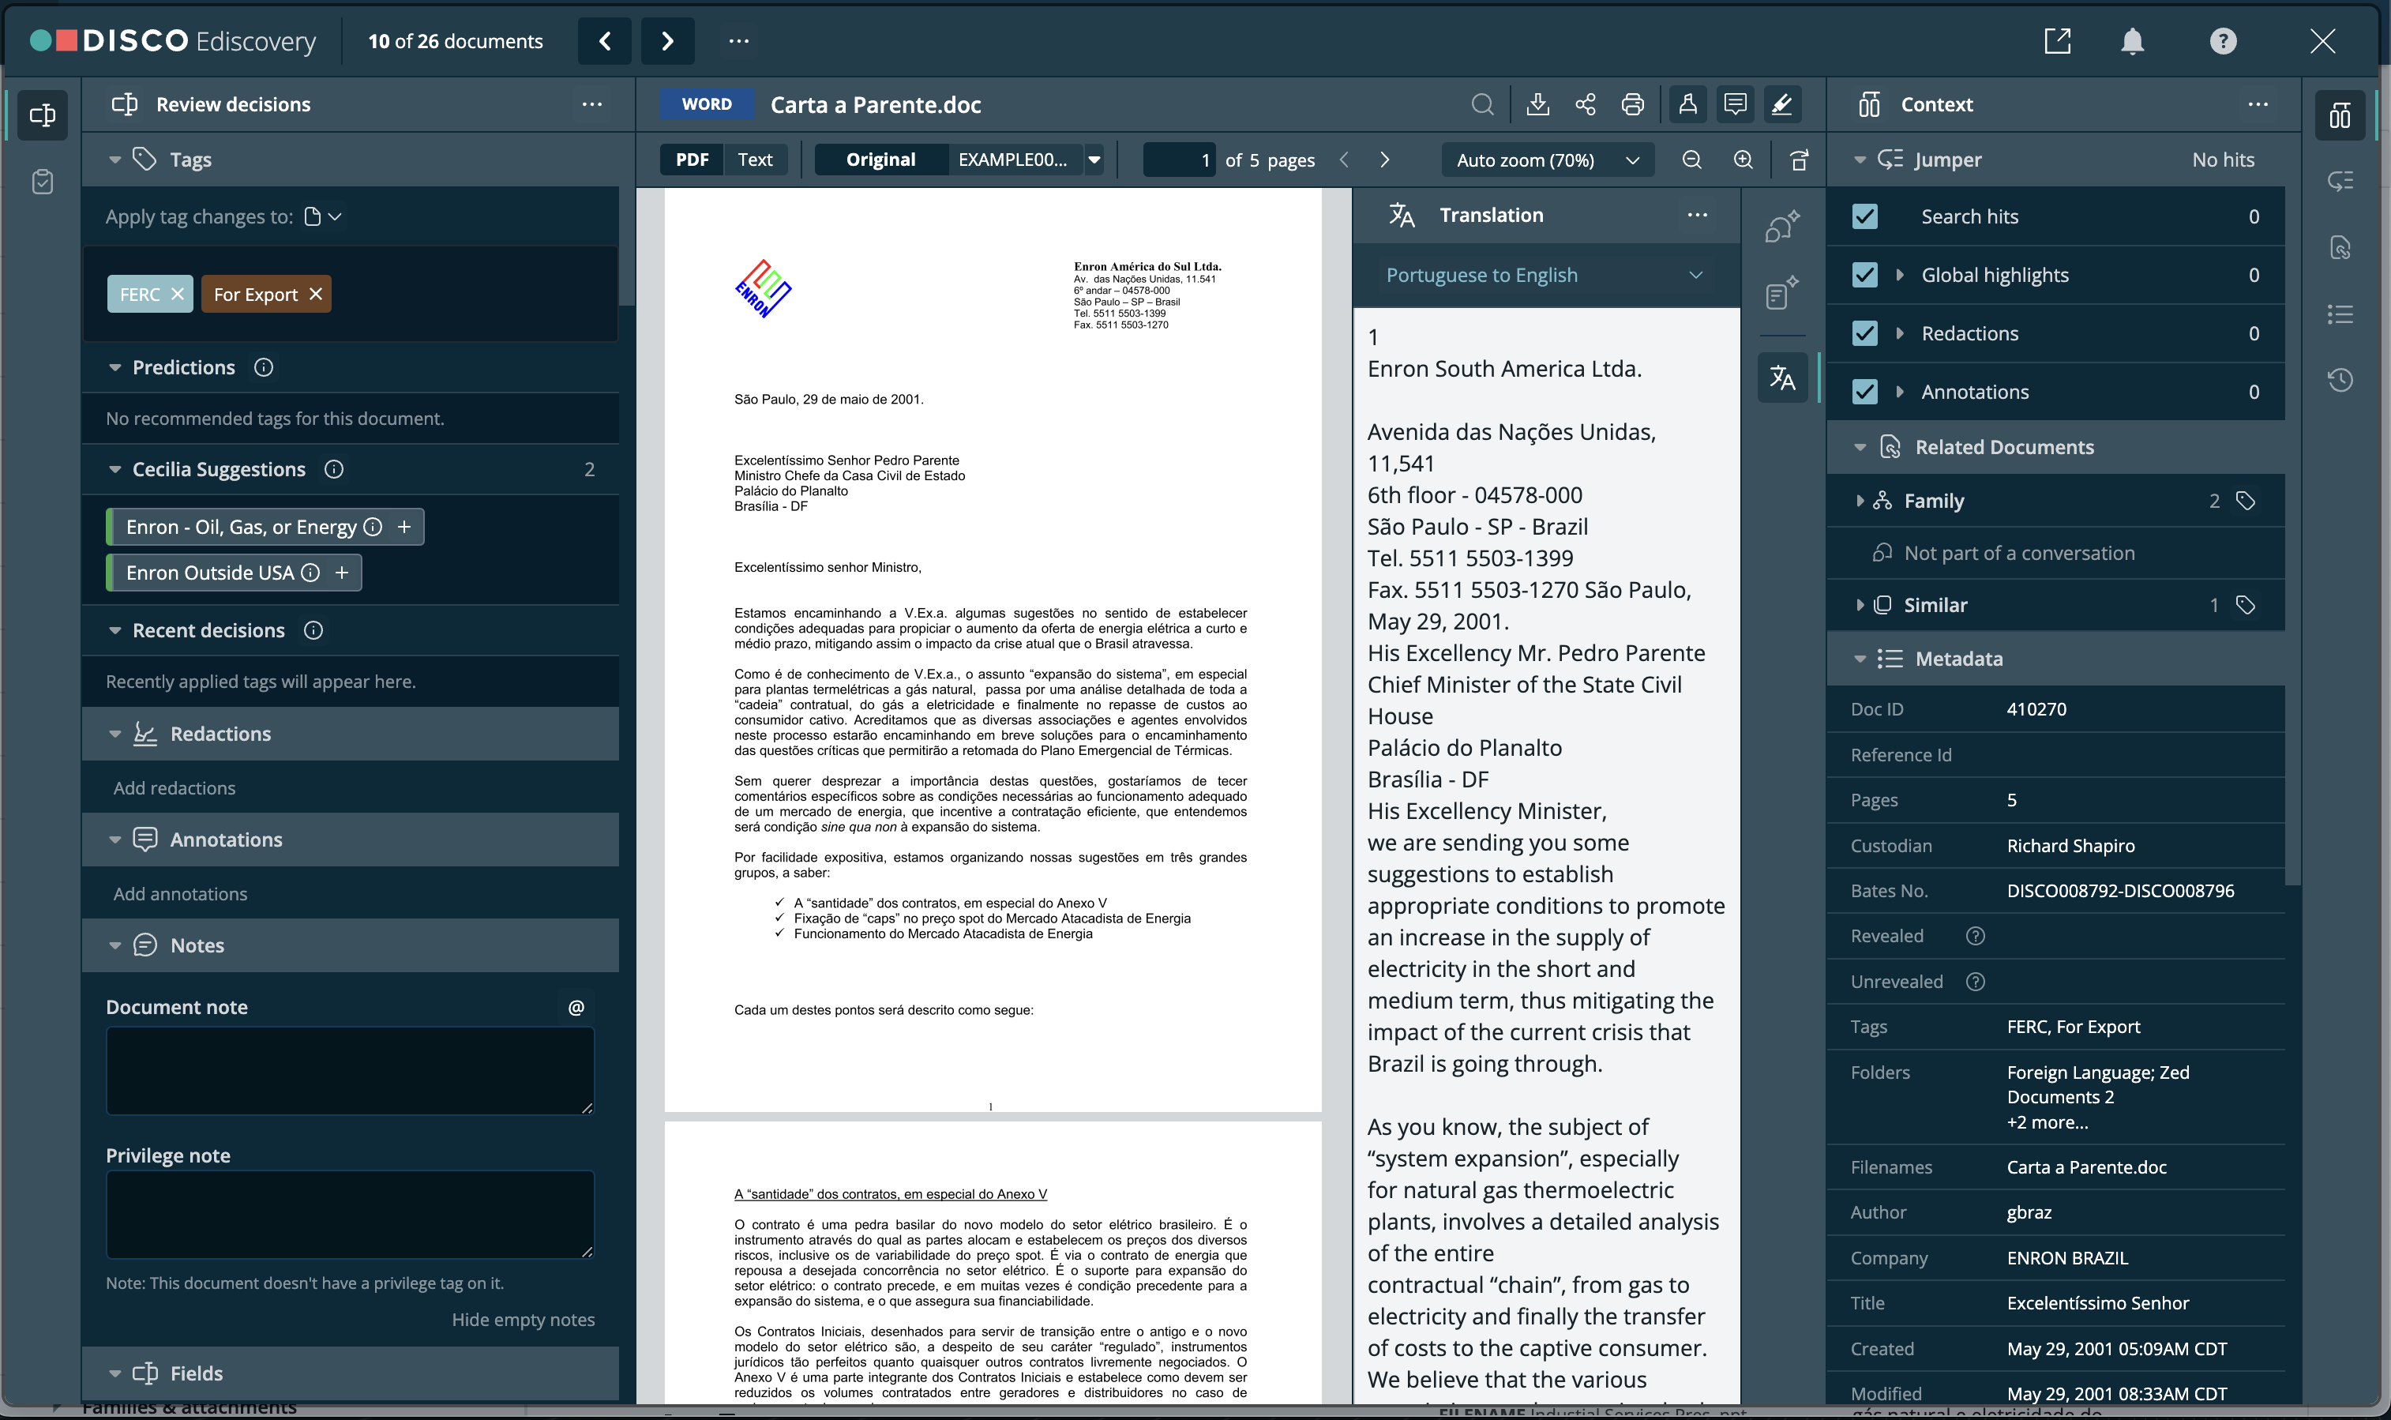Select the highlighter tool
Screen dimensions: 2391x1420
click(x=1781, y=104)
